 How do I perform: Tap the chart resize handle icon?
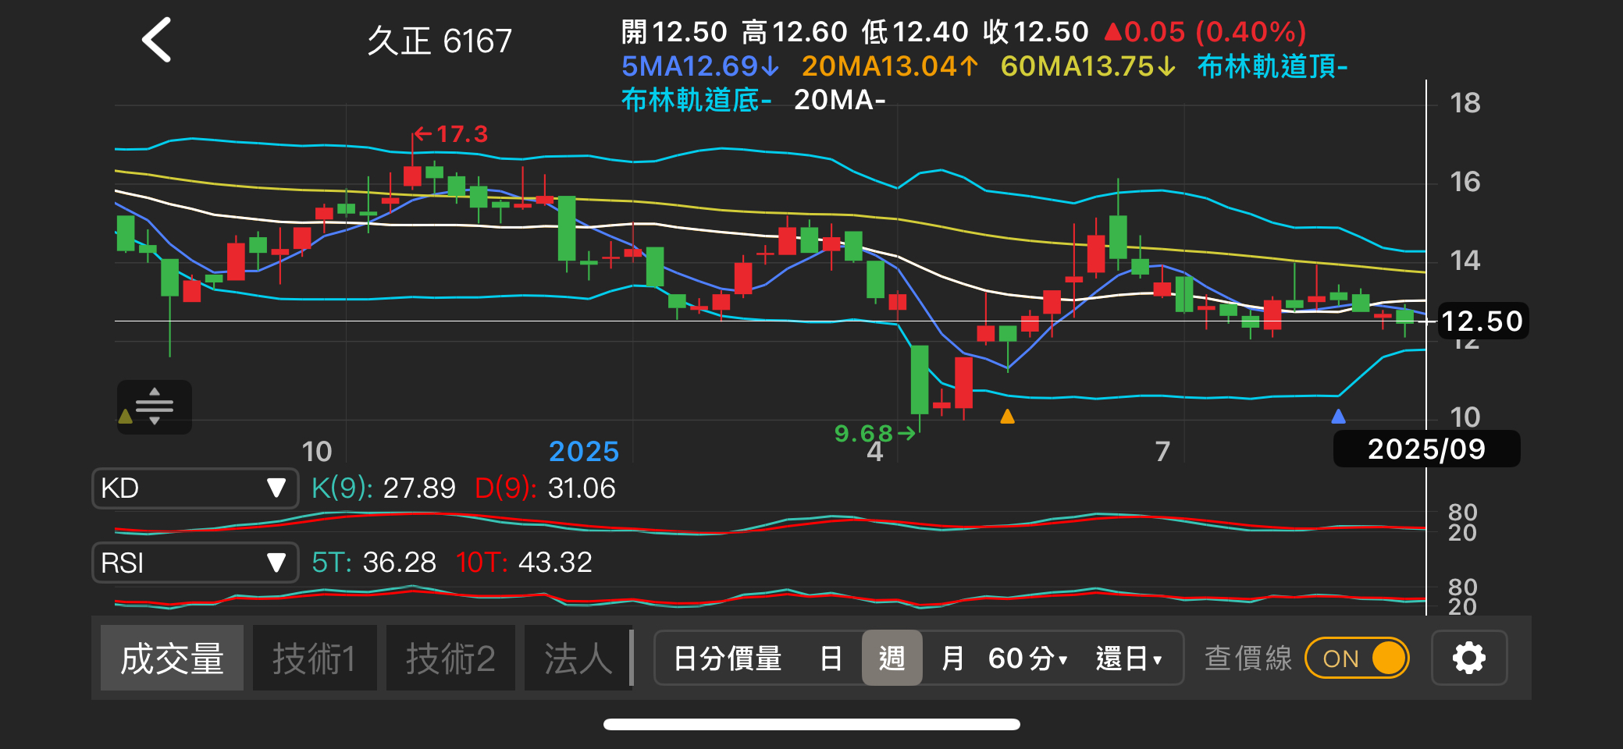coord(155,406)
